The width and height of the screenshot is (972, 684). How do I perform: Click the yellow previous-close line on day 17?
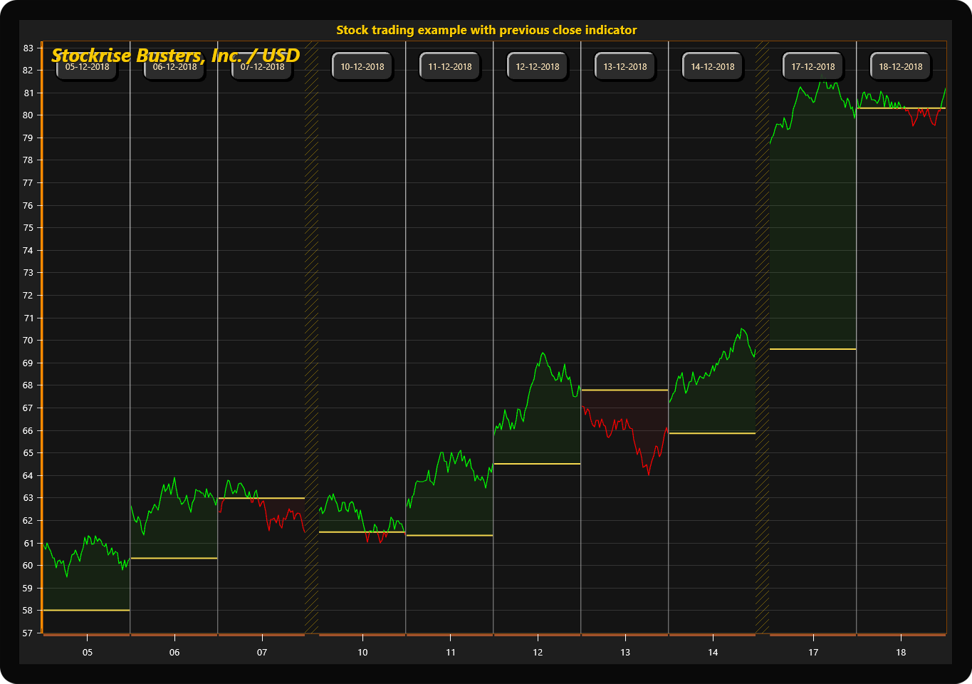[x=812, y=349]
